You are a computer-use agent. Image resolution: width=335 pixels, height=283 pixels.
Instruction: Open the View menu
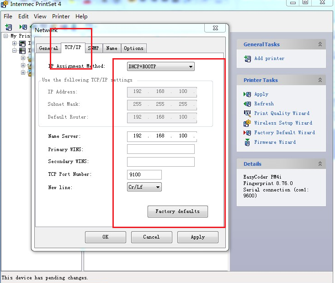(x=40, y=16)
